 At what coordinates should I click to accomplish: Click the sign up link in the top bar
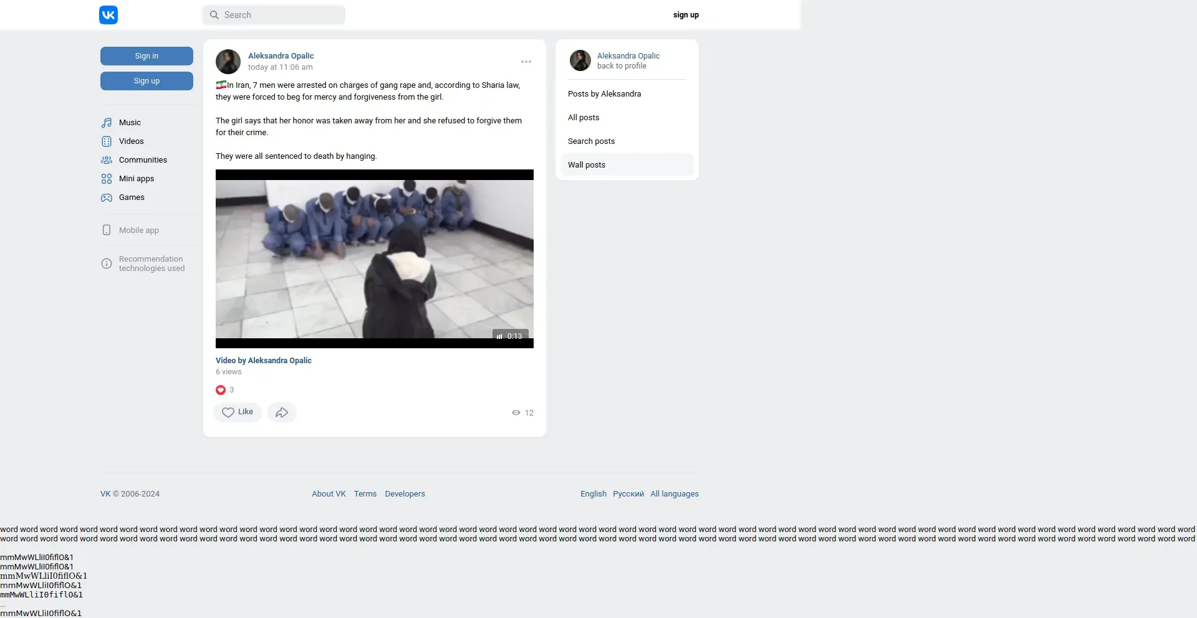pos(686,15)
